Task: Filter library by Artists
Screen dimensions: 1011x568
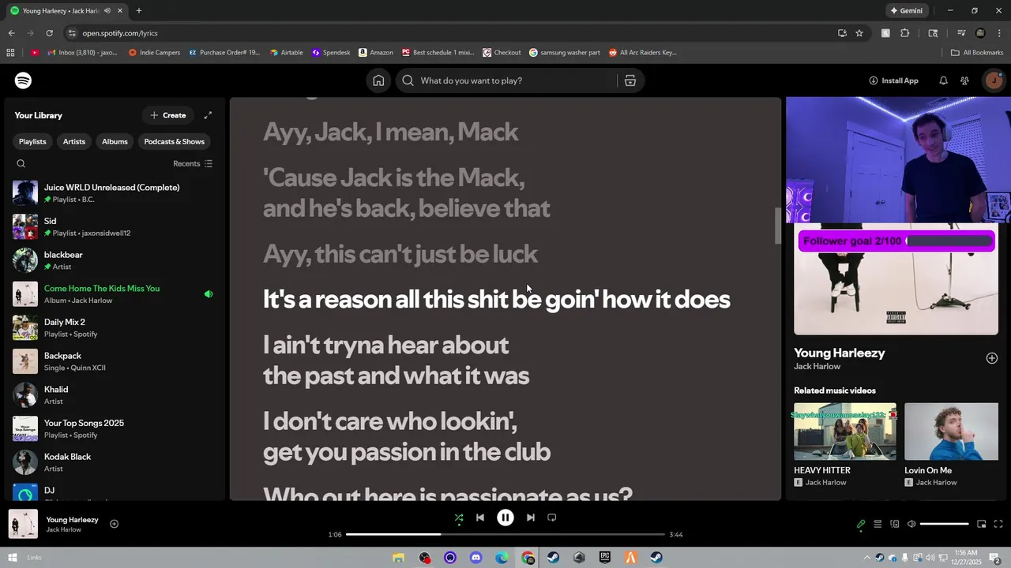Action: pyautogui.click(x=74, y=141)
